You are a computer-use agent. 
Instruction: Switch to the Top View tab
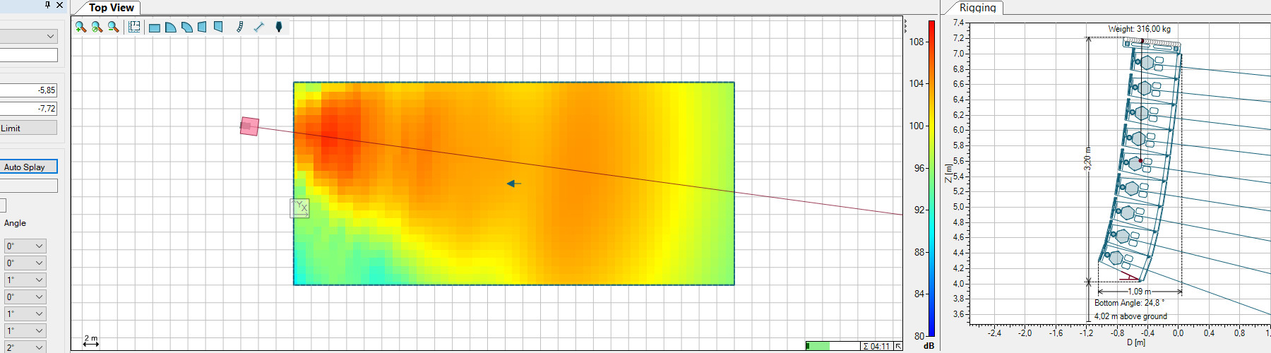coord(111,8)
